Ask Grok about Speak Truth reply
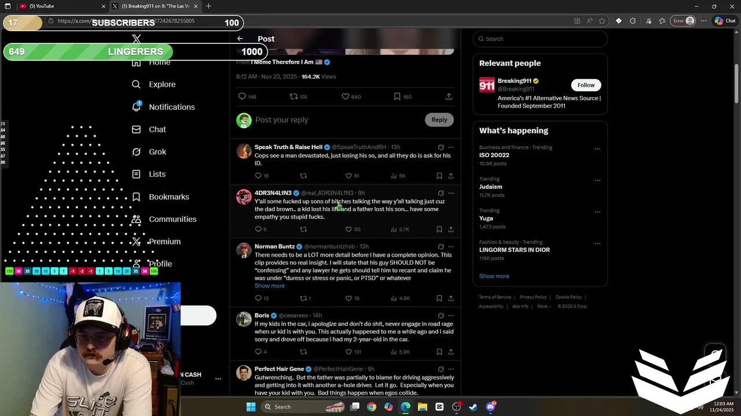This screenshot has width=741, height=416. point(441,147)
